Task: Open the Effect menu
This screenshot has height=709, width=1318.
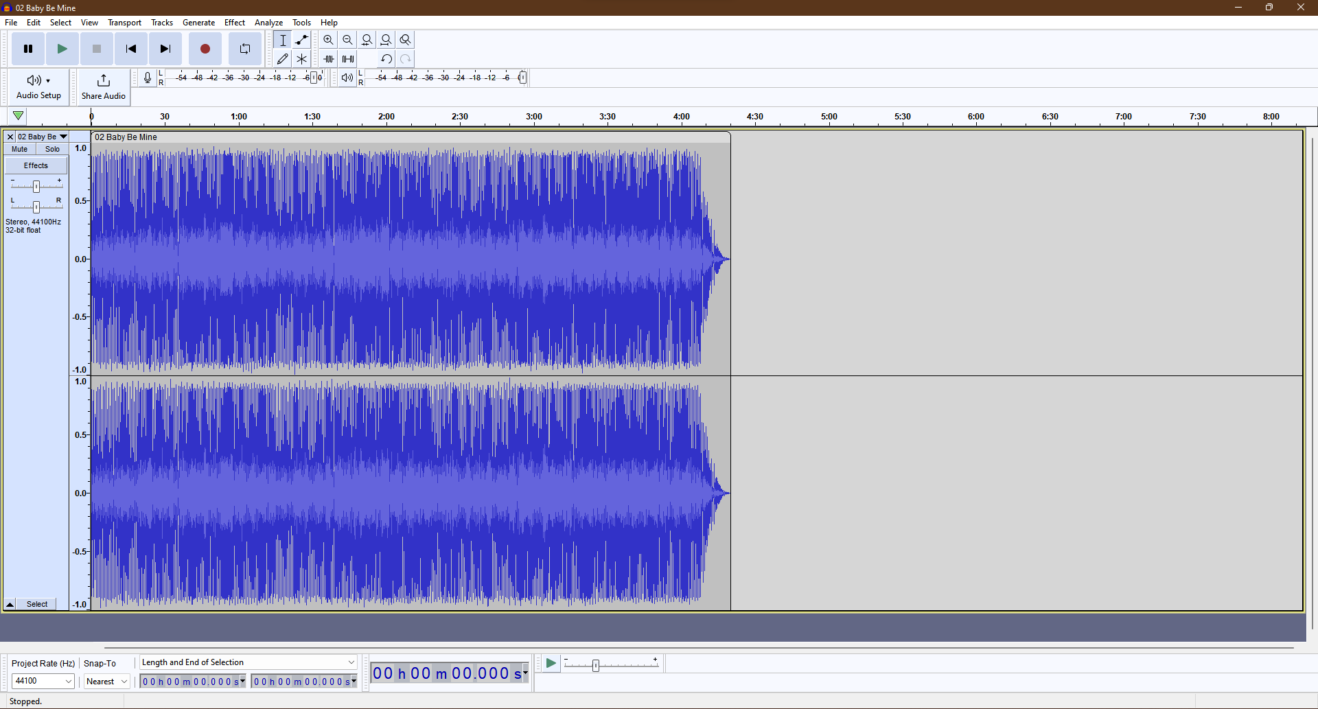Action: (x=235, y=23)
